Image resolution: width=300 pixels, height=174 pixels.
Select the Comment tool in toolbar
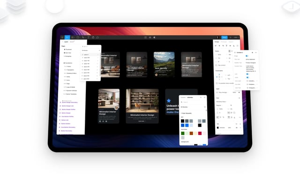tap(97, 38)
